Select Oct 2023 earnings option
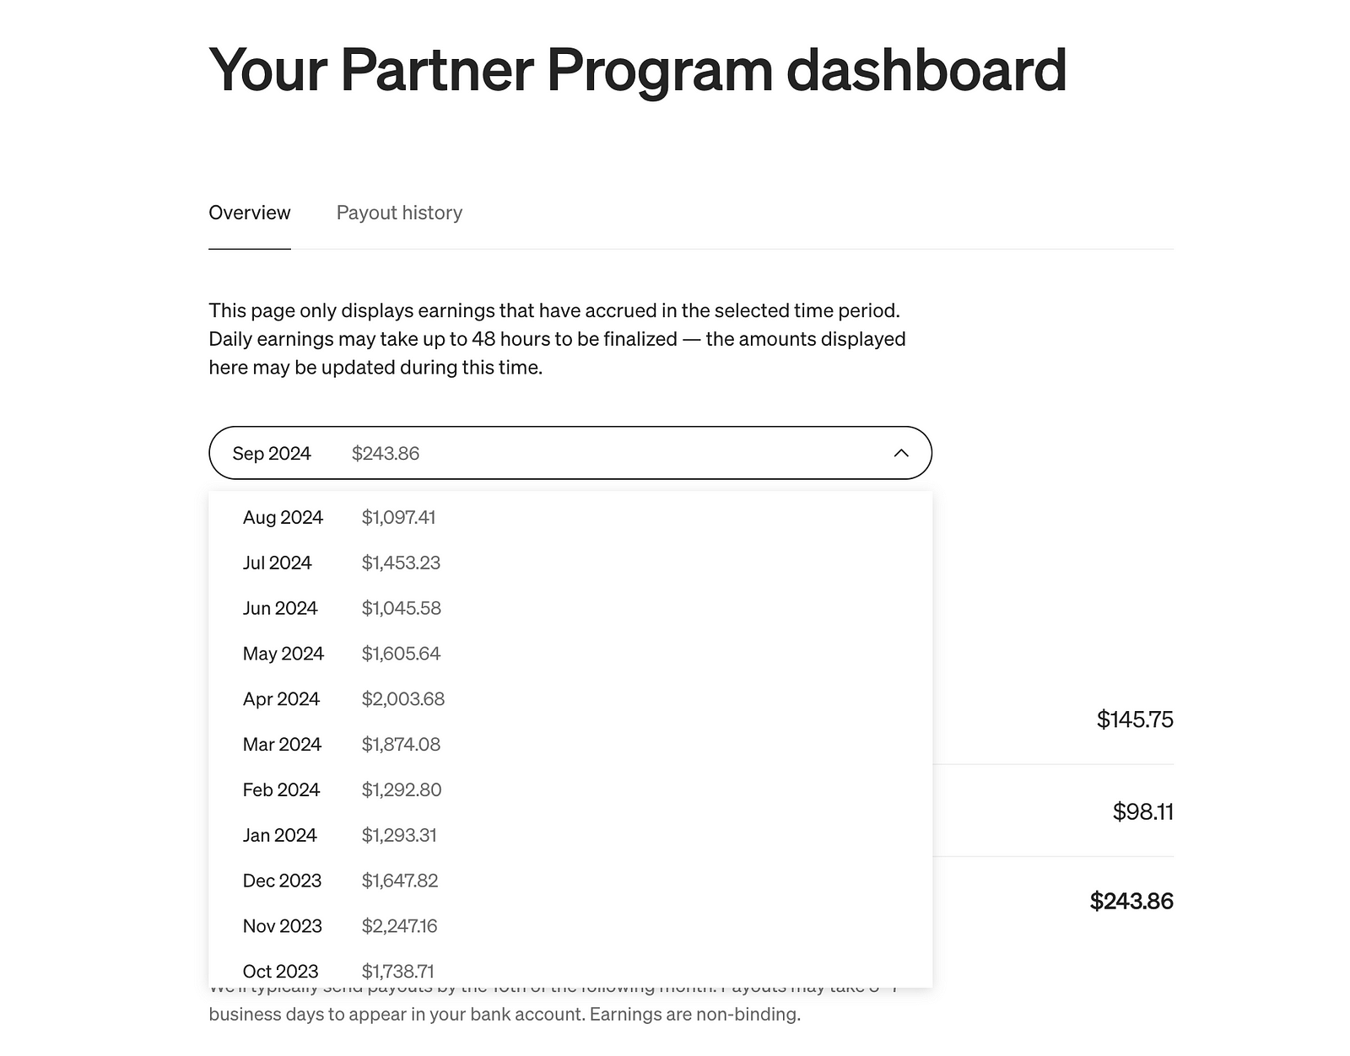The height and width of the screenshot is (1056, 1350). pos(337,971)
